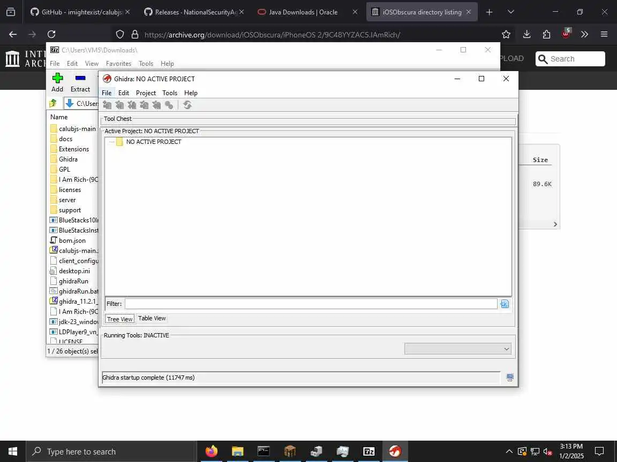Click the Ghidra dragon icon in the title bar
Viewport: 617px width, 462px height.
pos(107,79)
